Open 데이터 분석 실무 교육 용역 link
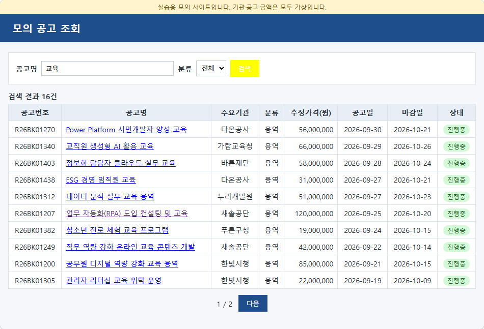This screenshot has width=484, height=329. [x=110, y=197]
